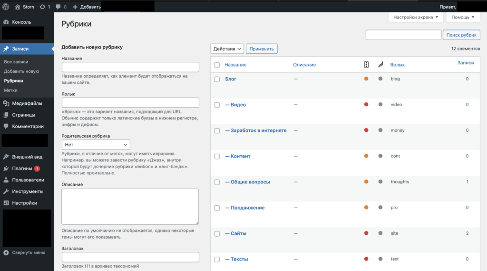
Task: Open posts count 1 for Общие вопросы
Action: pyautogui.click(x=467, y=182)
